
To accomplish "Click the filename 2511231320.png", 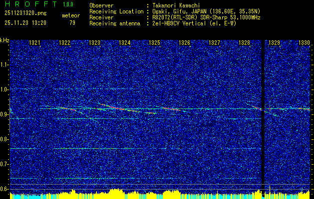I will (25, 13).
